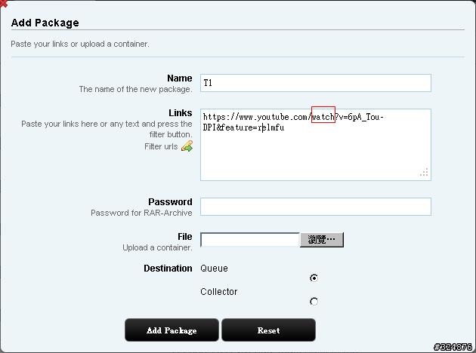Focus the Password for RAR-Archive field
The image size is (476, 353).
(315, 207)
